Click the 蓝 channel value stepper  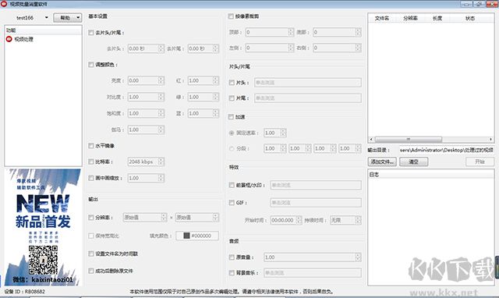pyautogui.click(x=216, y=113)
